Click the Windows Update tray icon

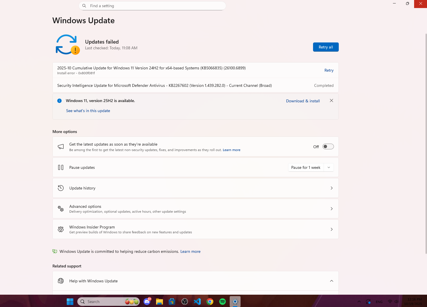click(x=368, y=302)
